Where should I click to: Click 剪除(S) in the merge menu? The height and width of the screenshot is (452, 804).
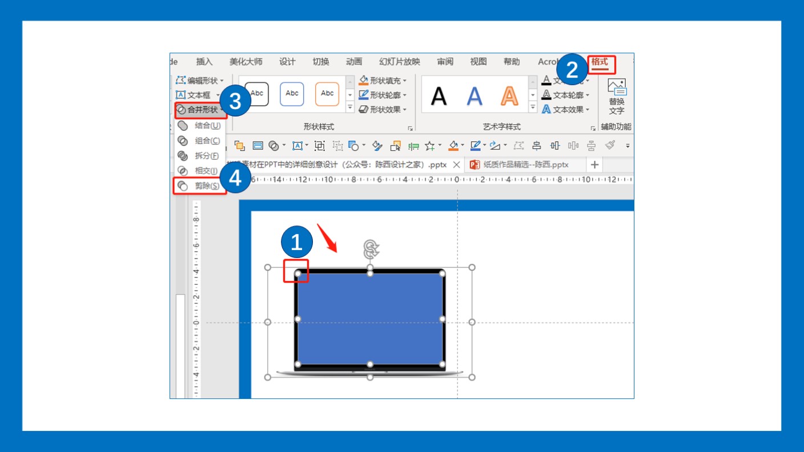click(x=200, y=185)
